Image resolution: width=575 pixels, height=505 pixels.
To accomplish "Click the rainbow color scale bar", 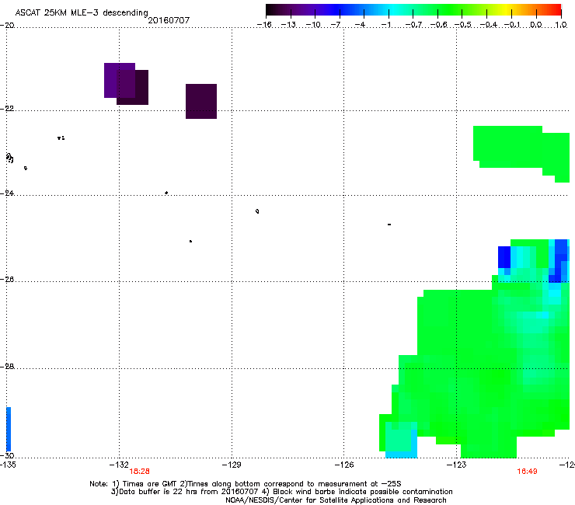I will 413,10.
